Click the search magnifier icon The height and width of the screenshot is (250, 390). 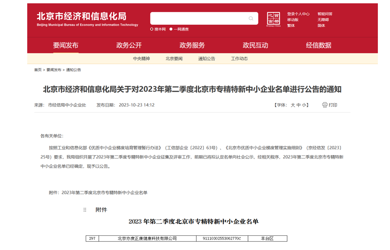[x=251, y=18]
